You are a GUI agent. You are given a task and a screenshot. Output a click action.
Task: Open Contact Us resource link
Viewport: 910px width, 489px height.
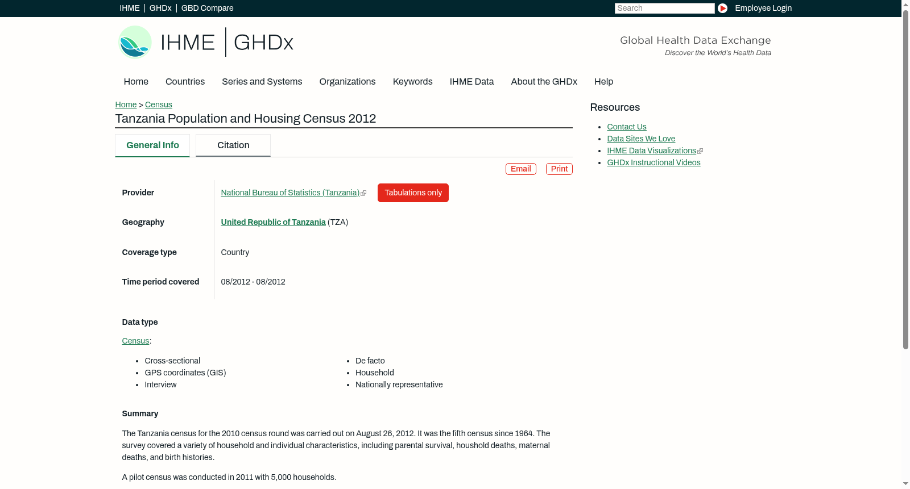pos(626,127)
